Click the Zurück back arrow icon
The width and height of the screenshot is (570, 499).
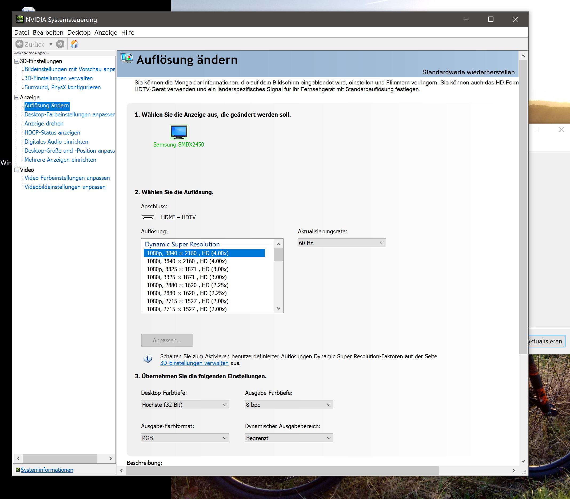coord(19,44)
